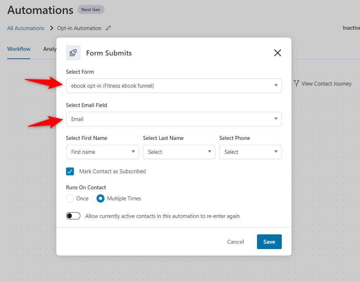The height and width of the screenshot is (282, 360).
Task: Click the Runs On Contact label
Action: point(86,188)
